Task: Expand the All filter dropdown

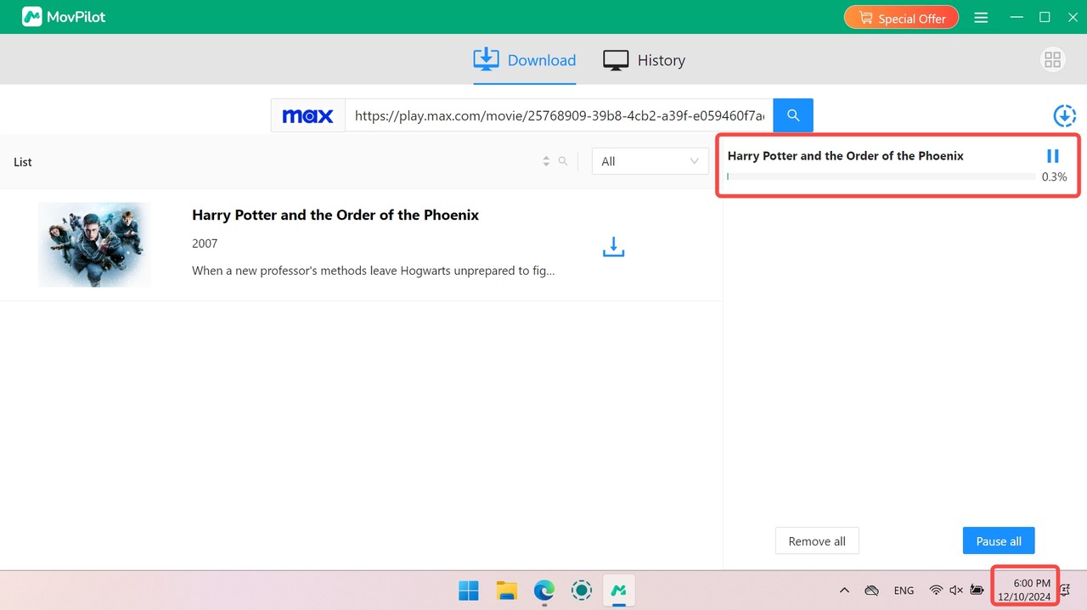Action: click(650, 161)
